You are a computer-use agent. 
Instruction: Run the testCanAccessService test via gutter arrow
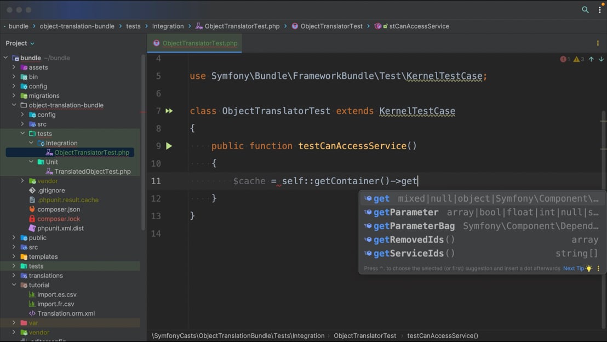click(x=169, y=146)
